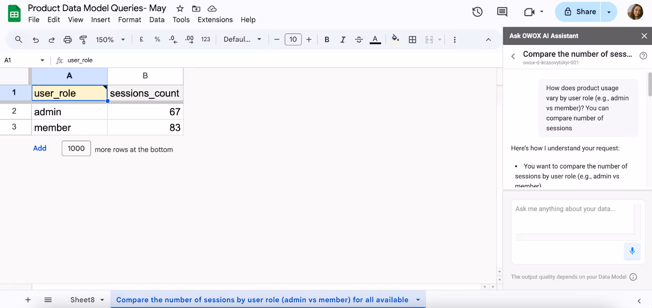Click the Add rows link
Screen dimensions: 652x308
pos(40,148)
